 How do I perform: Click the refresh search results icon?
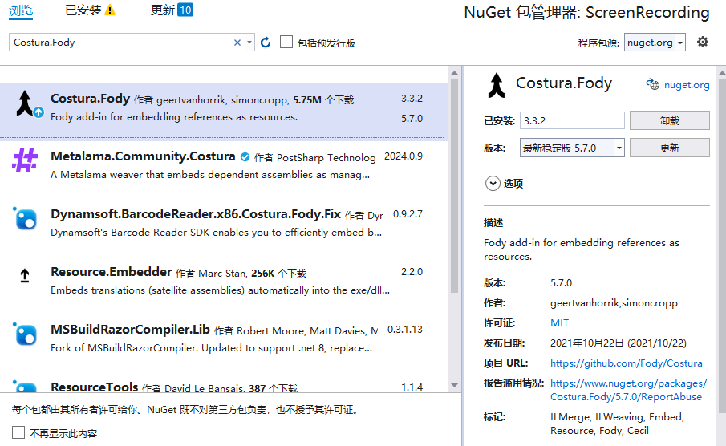pyautogui.click(x=266, y=43)
